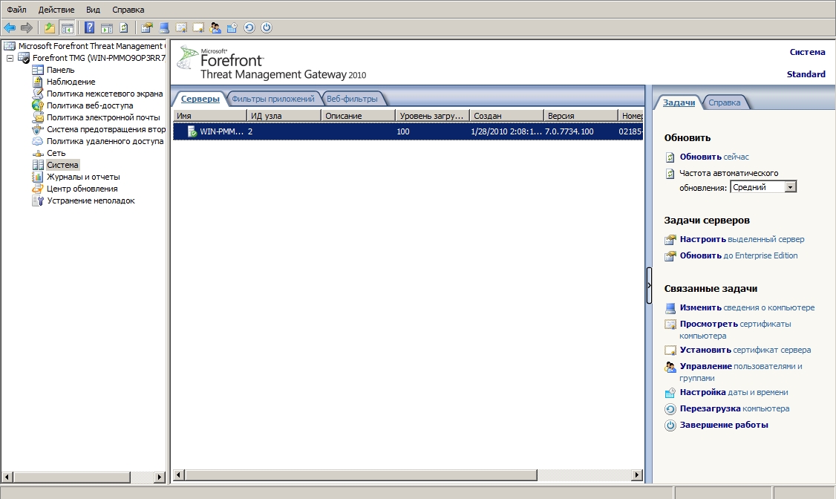Click Изменить сведения о компьютере link
This screenshot has width=836, height=499.
click(x=747, y=307)
